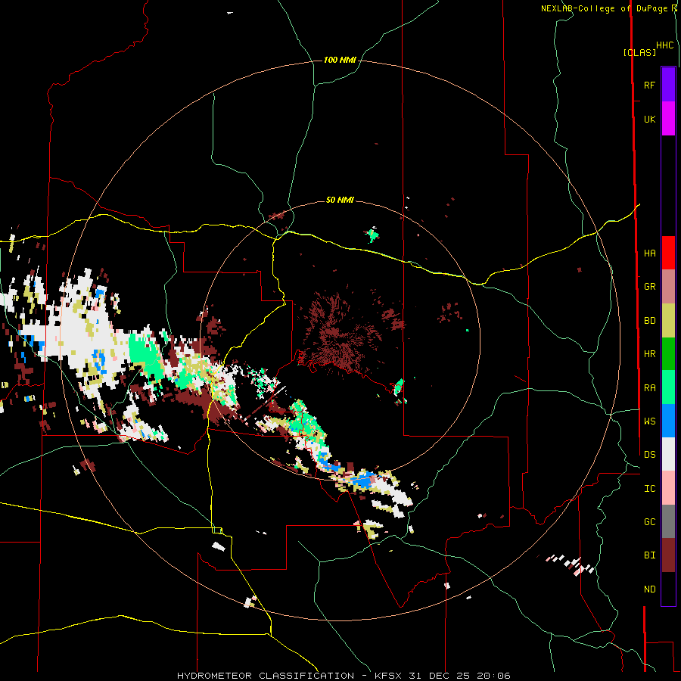Screen dimensions: 681x681
Task: Select the white DS dry snow swatch
Action: pyautogui.click(x=668, y=454)
